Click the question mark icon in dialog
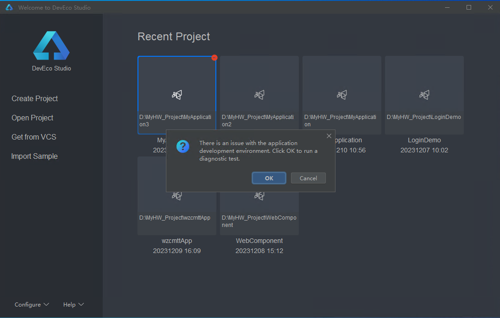Screen dimensions: 500x318 point(183,146)
